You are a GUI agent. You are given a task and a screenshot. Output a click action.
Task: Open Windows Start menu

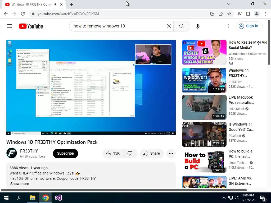6,198
